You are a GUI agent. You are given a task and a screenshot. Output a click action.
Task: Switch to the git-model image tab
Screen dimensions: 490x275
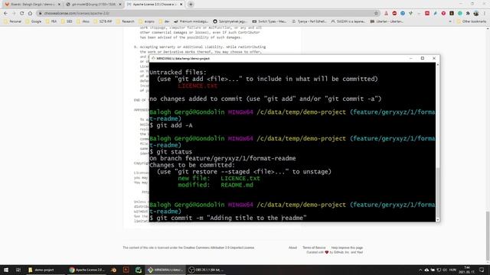pyautogui.click(x=93, y=5)
